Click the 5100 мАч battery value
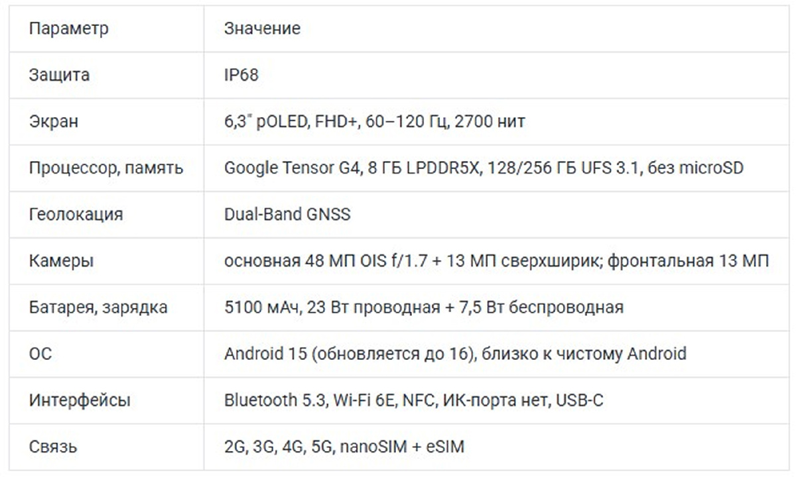The width and height of the screenshot is (796, 477). pyautogui.click(x=423, y=307)
